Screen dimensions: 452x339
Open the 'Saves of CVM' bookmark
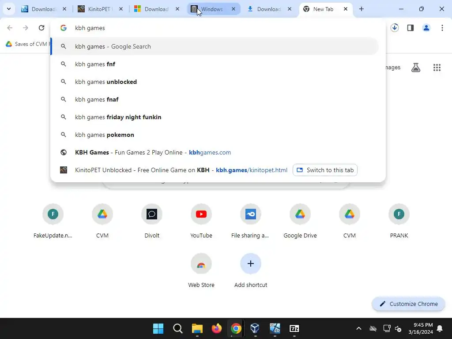(28, 44)
